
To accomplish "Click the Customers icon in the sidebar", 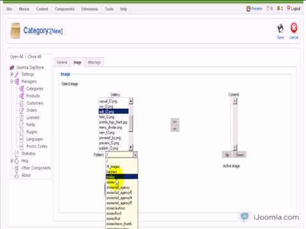I will click(x=22, y=103).
